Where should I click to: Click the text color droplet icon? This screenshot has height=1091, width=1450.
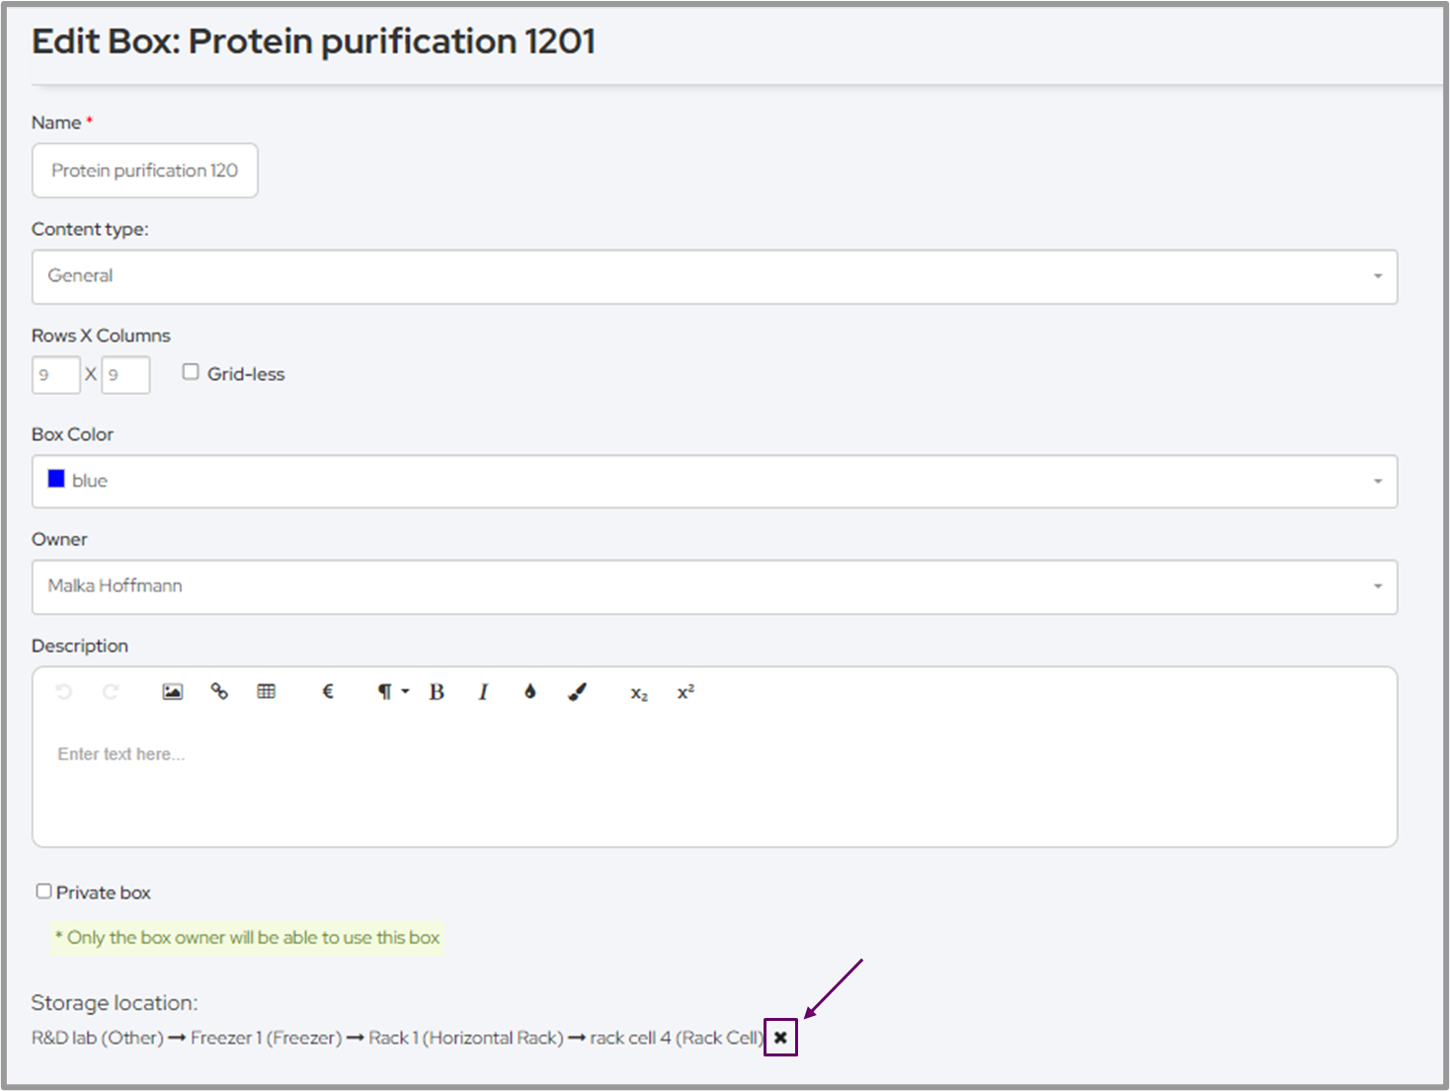coord(530,692)
